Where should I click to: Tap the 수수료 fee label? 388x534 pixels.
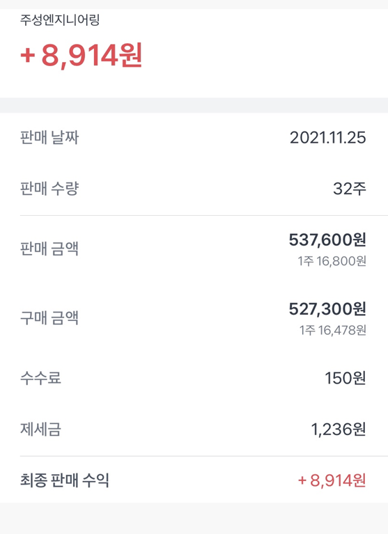coord(40,377)
